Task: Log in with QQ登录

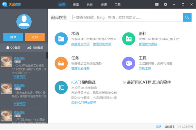Action: point(13,48)
